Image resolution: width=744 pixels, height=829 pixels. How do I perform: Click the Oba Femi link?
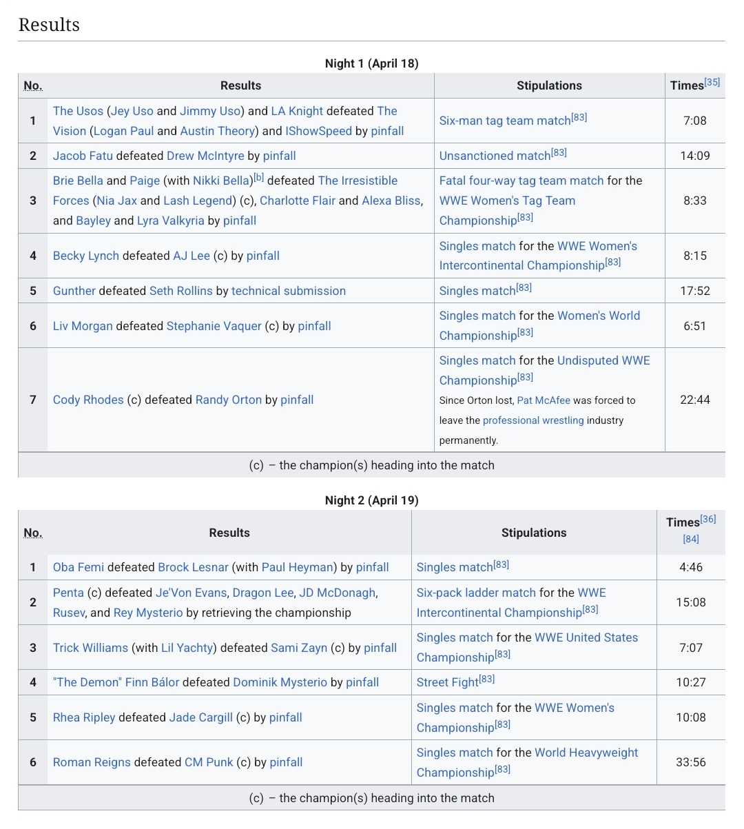click(79, 567)
